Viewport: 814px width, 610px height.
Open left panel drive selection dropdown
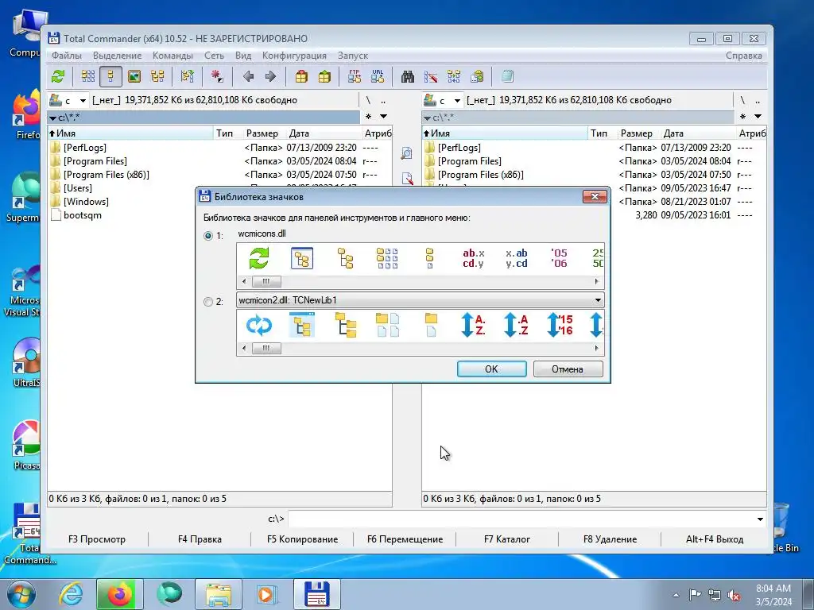tap(83, 101)
